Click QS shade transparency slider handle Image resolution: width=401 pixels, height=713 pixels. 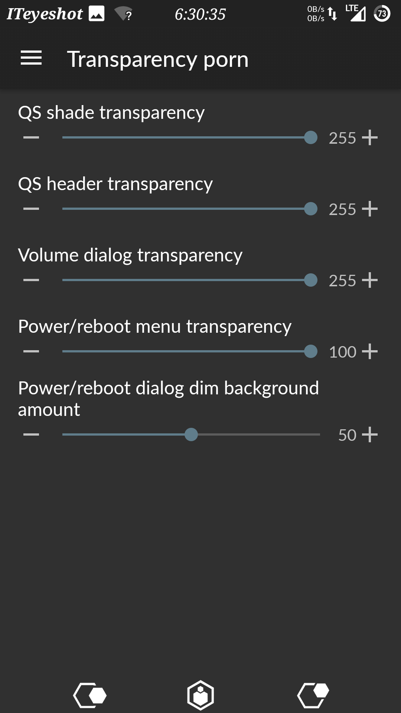click(x=311, y=137)
